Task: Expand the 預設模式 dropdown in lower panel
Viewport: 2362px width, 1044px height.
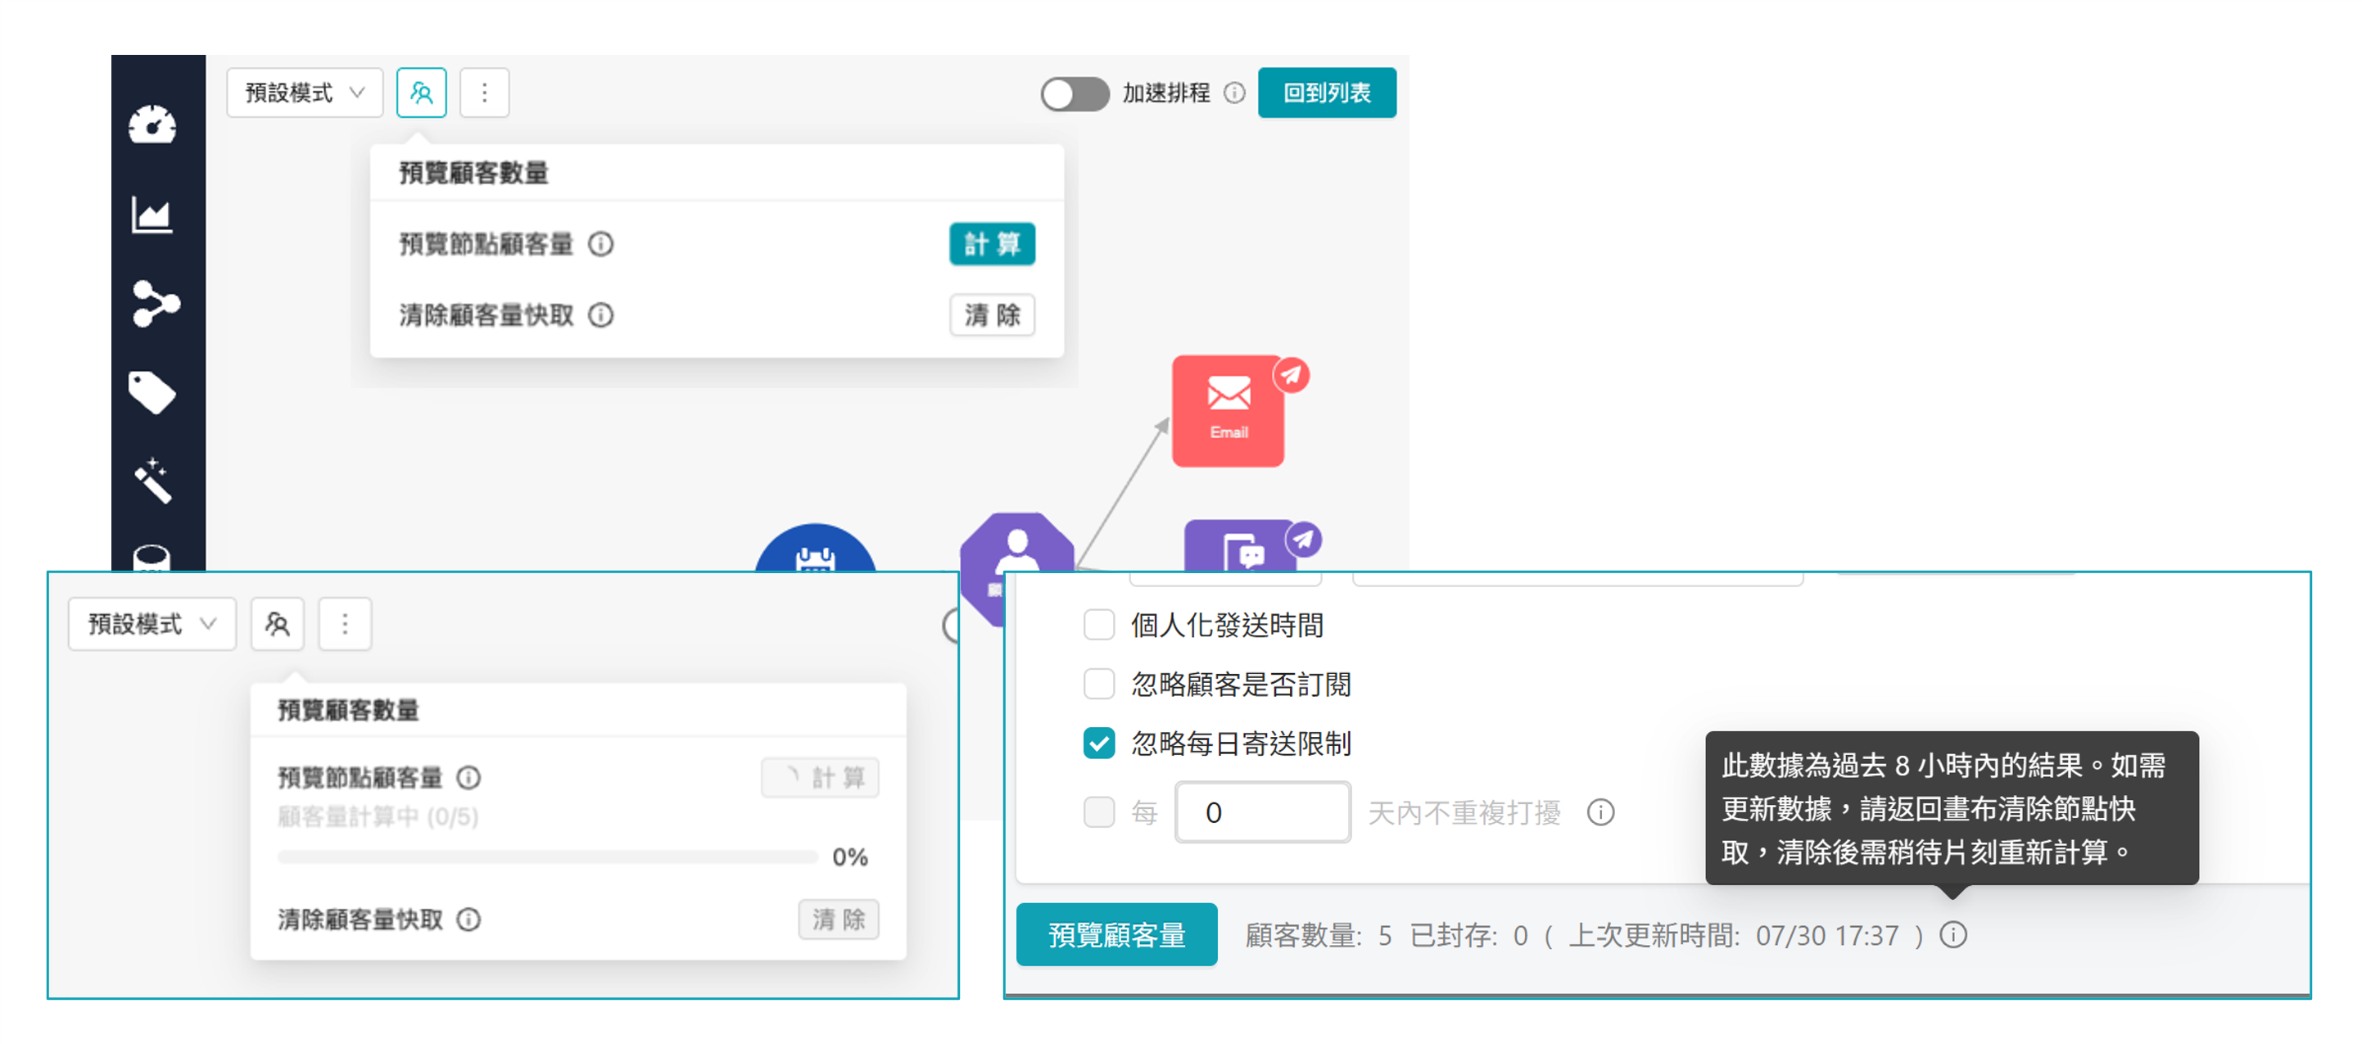Action: click(x=152, y=623)
